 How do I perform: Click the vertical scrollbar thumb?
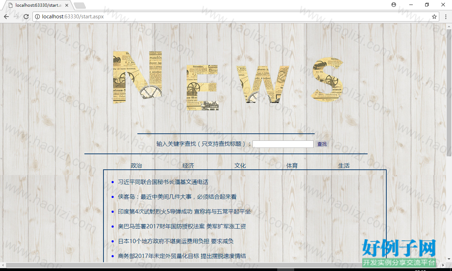click(449, 93)
